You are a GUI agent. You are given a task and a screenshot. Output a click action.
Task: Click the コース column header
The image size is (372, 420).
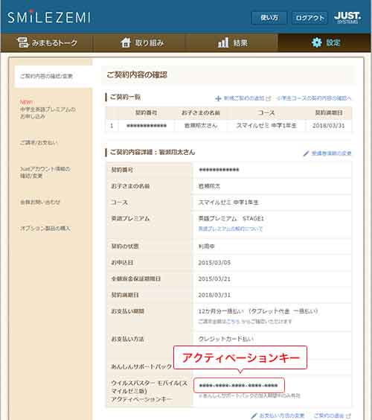click(266, 112)
